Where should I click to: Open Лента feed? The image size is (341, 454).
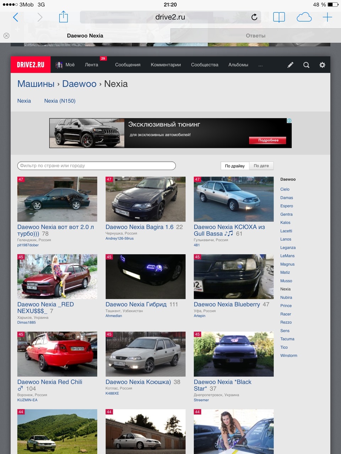pos(91,65)
